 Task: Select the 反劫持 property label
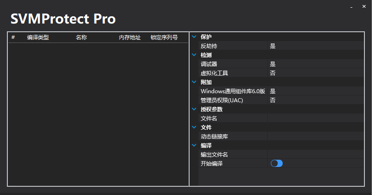(x=209, y=46)
